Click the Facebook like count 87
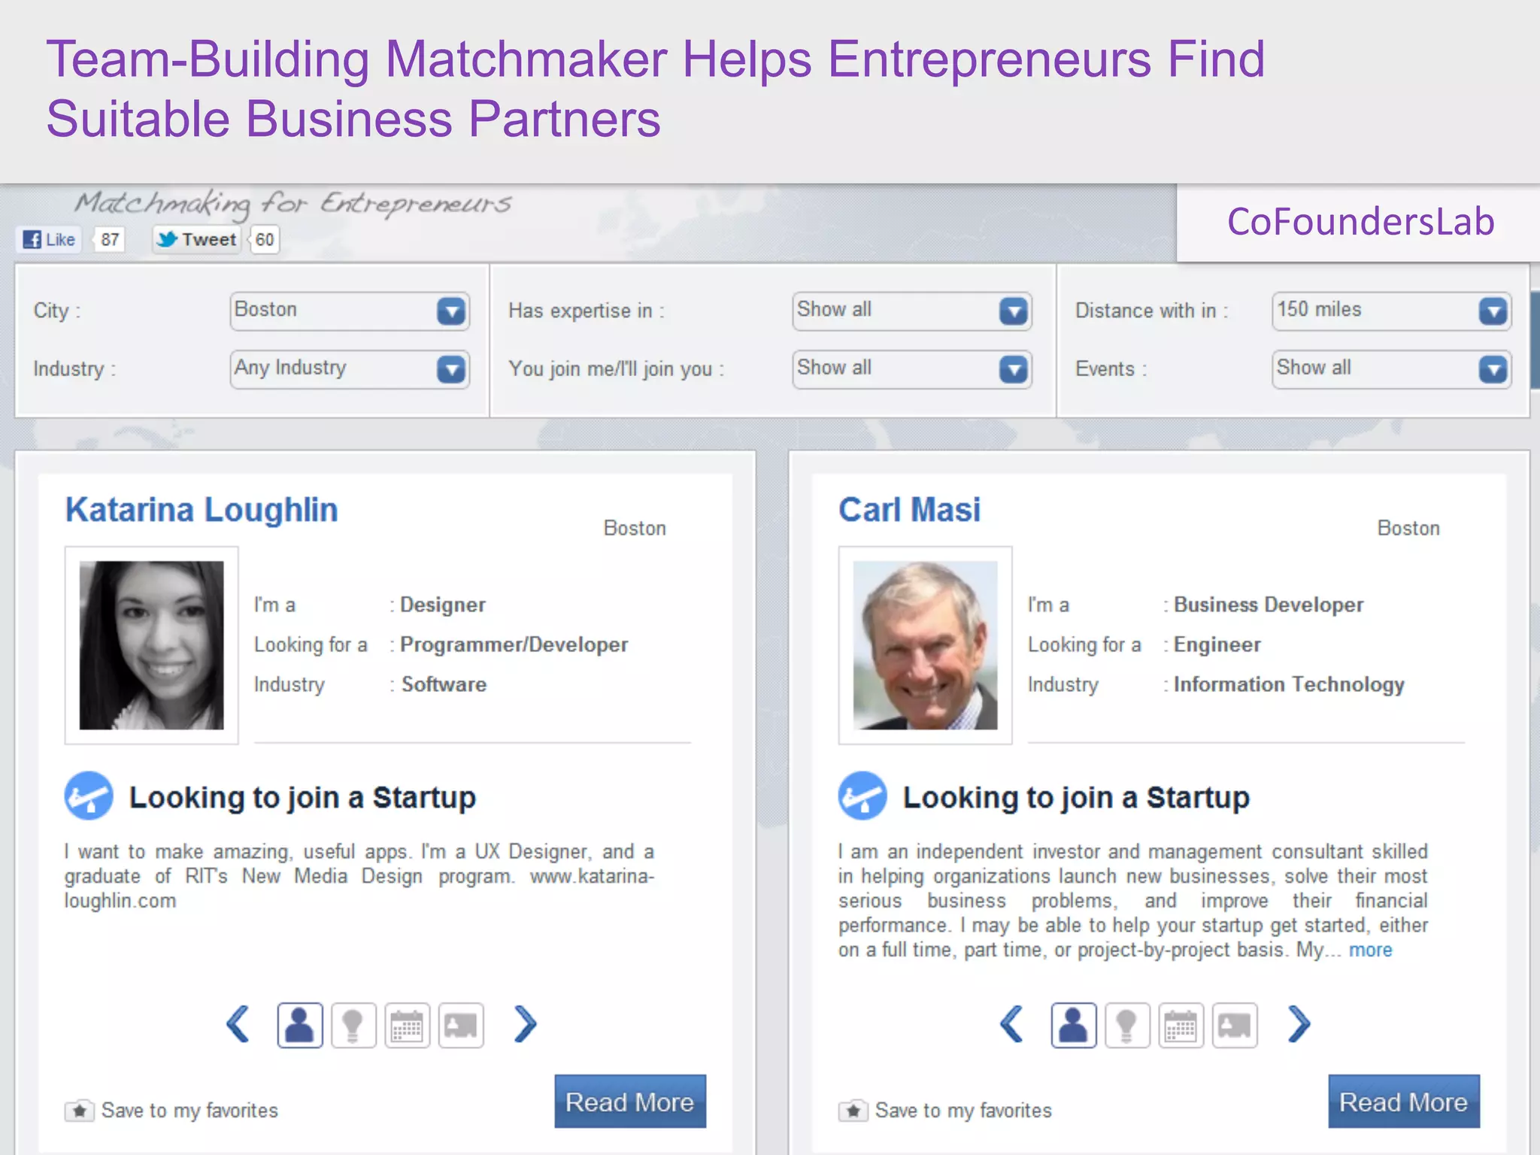This screenshot has height=1155, width=1540. [x=110, y=240]
